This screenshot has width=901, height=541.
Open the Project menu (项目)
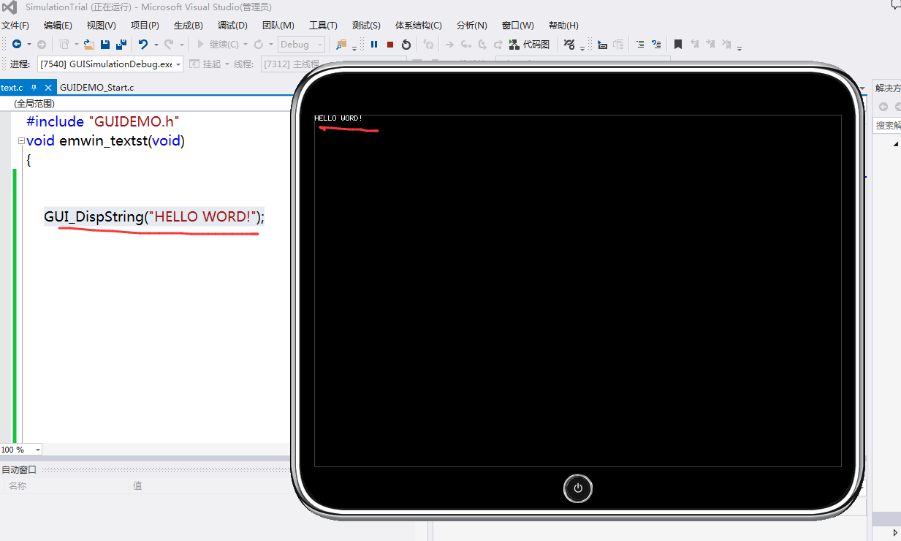click(145, 26)
